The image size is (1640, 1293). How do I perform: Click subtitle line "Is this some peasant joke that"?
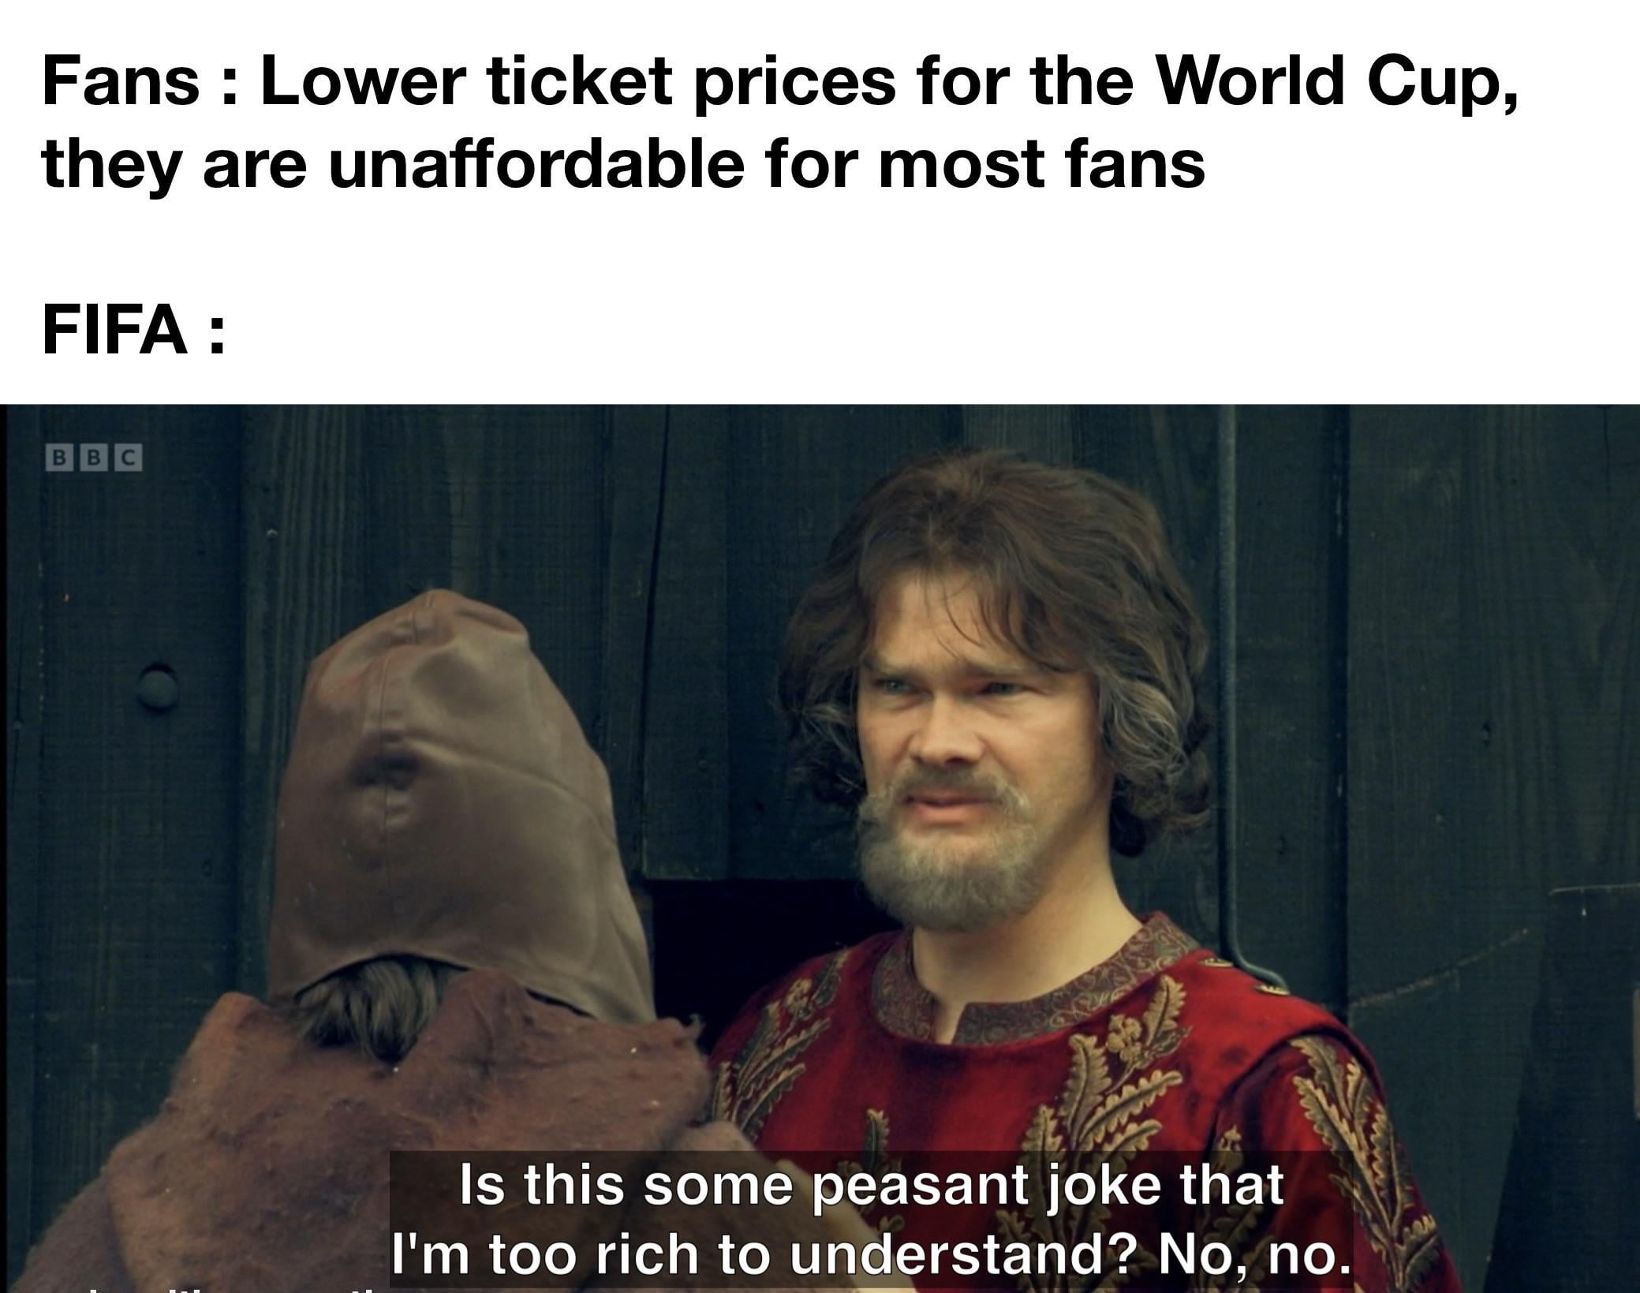(872, 1184)
